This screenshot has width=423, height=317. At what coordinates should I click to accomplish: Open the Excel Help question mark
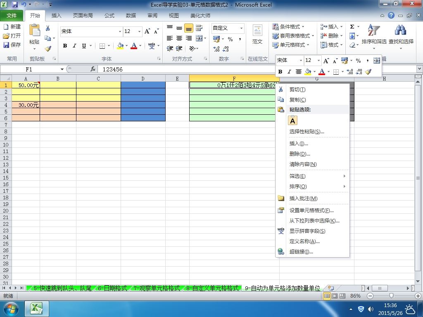(x=391, y=15)
